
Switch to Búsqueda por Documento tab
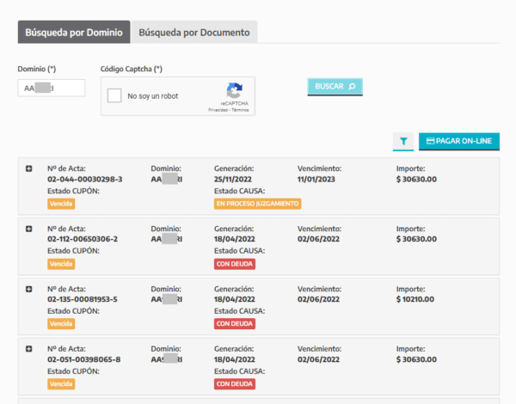tap(194, 33)
